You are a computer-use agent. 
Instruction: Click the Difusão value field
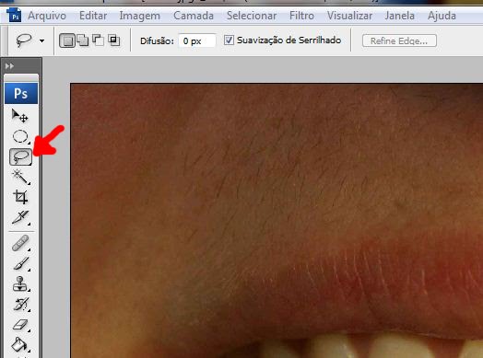point(197,40)
